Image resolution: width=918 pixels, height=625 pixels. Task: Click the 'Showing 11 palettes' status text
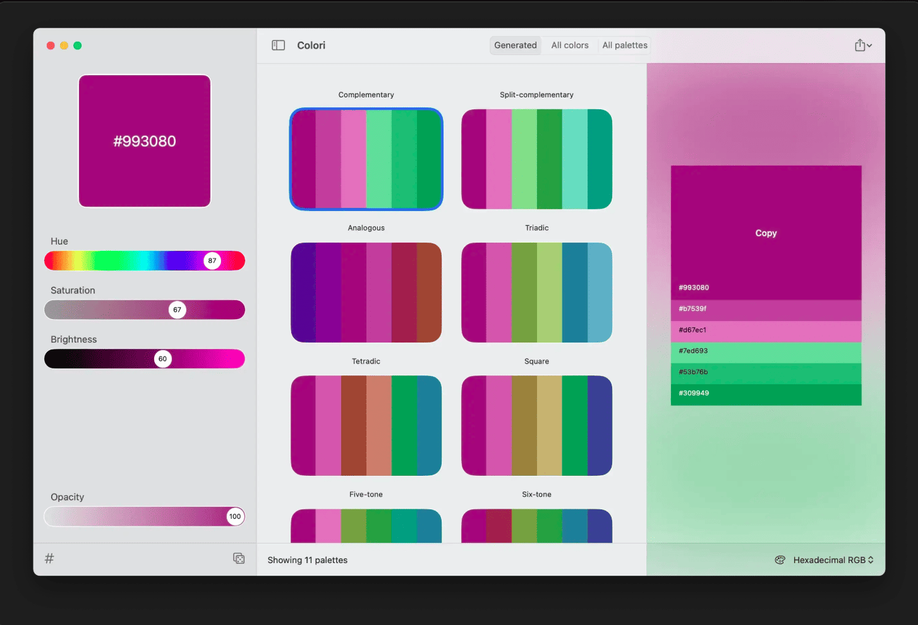[x=308, y=560]
